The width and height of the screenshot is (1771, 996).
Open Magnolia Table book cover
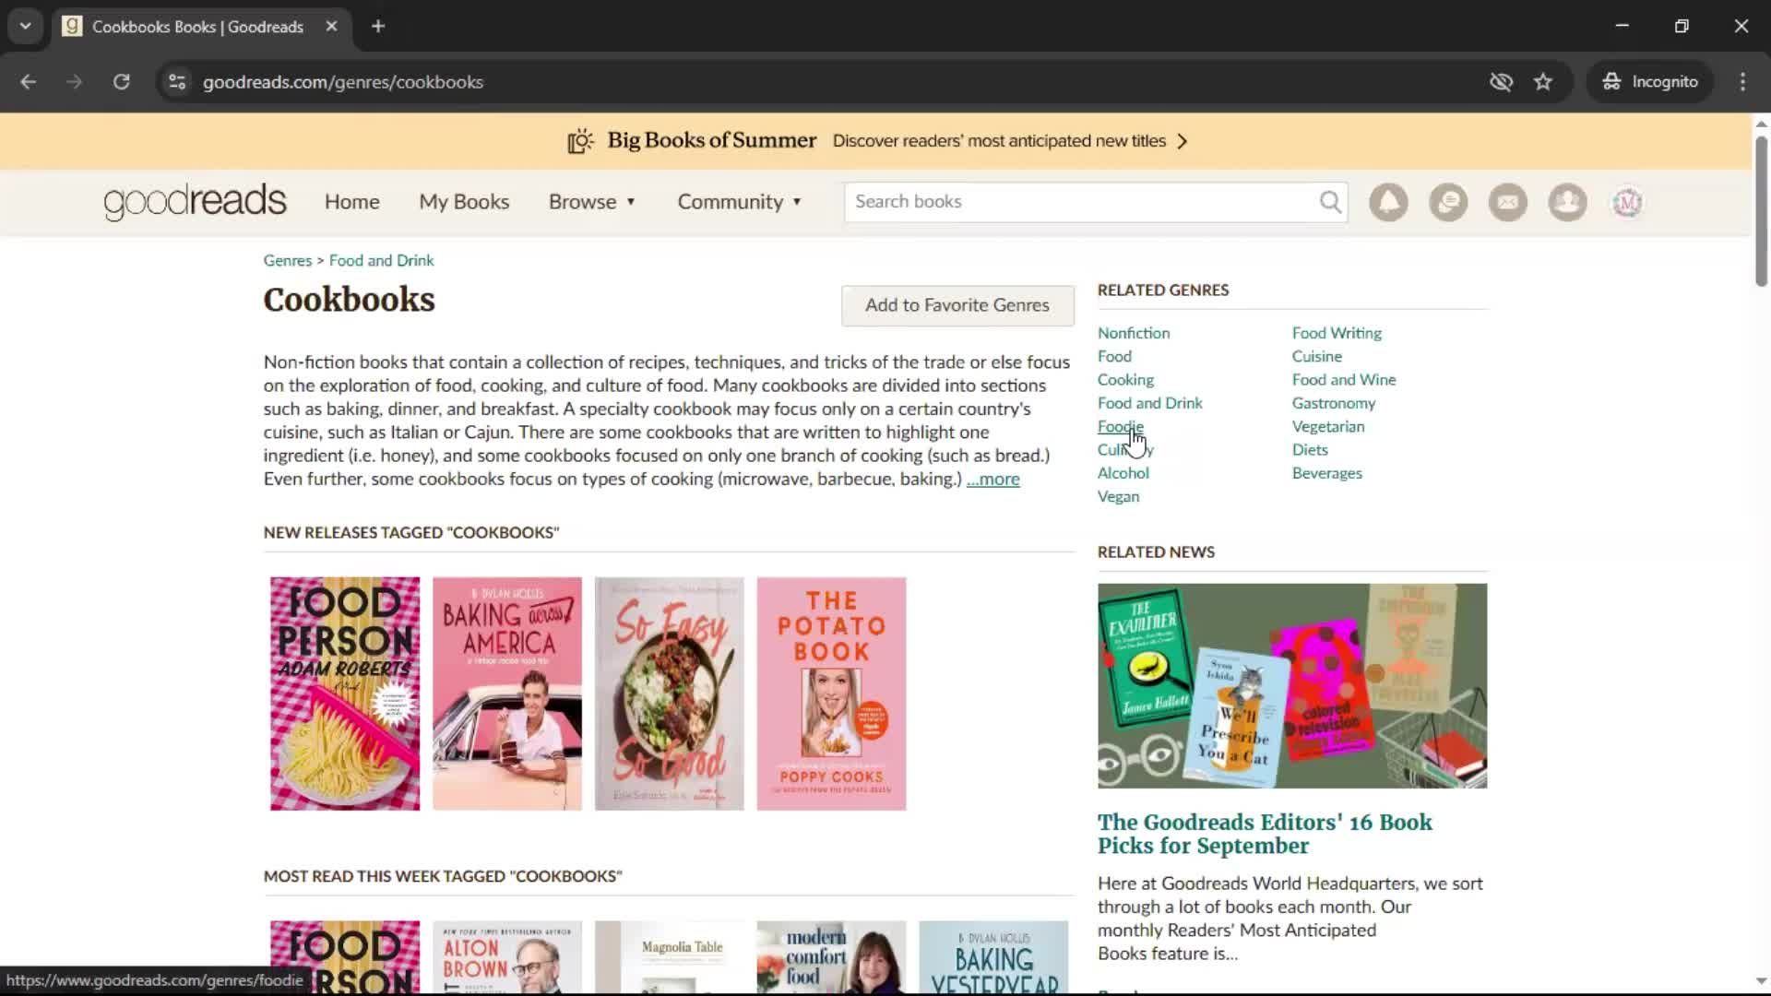(670, 957)
